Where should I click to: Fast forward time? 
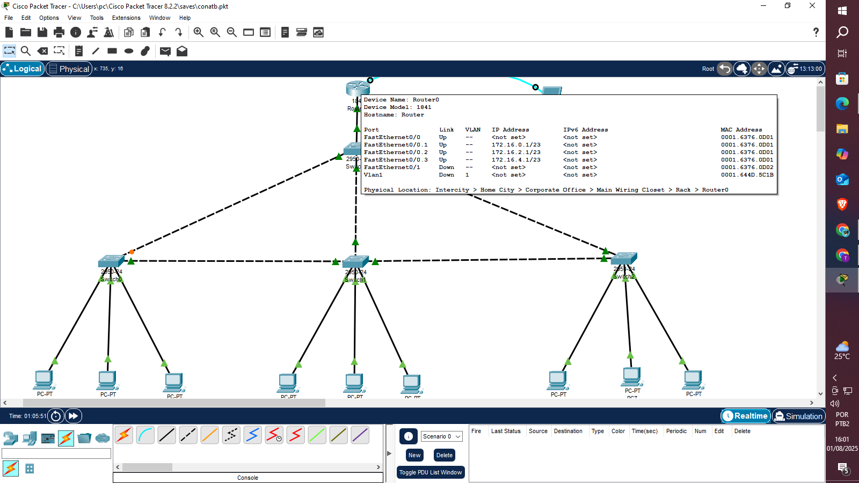click(x=74, y=416)
